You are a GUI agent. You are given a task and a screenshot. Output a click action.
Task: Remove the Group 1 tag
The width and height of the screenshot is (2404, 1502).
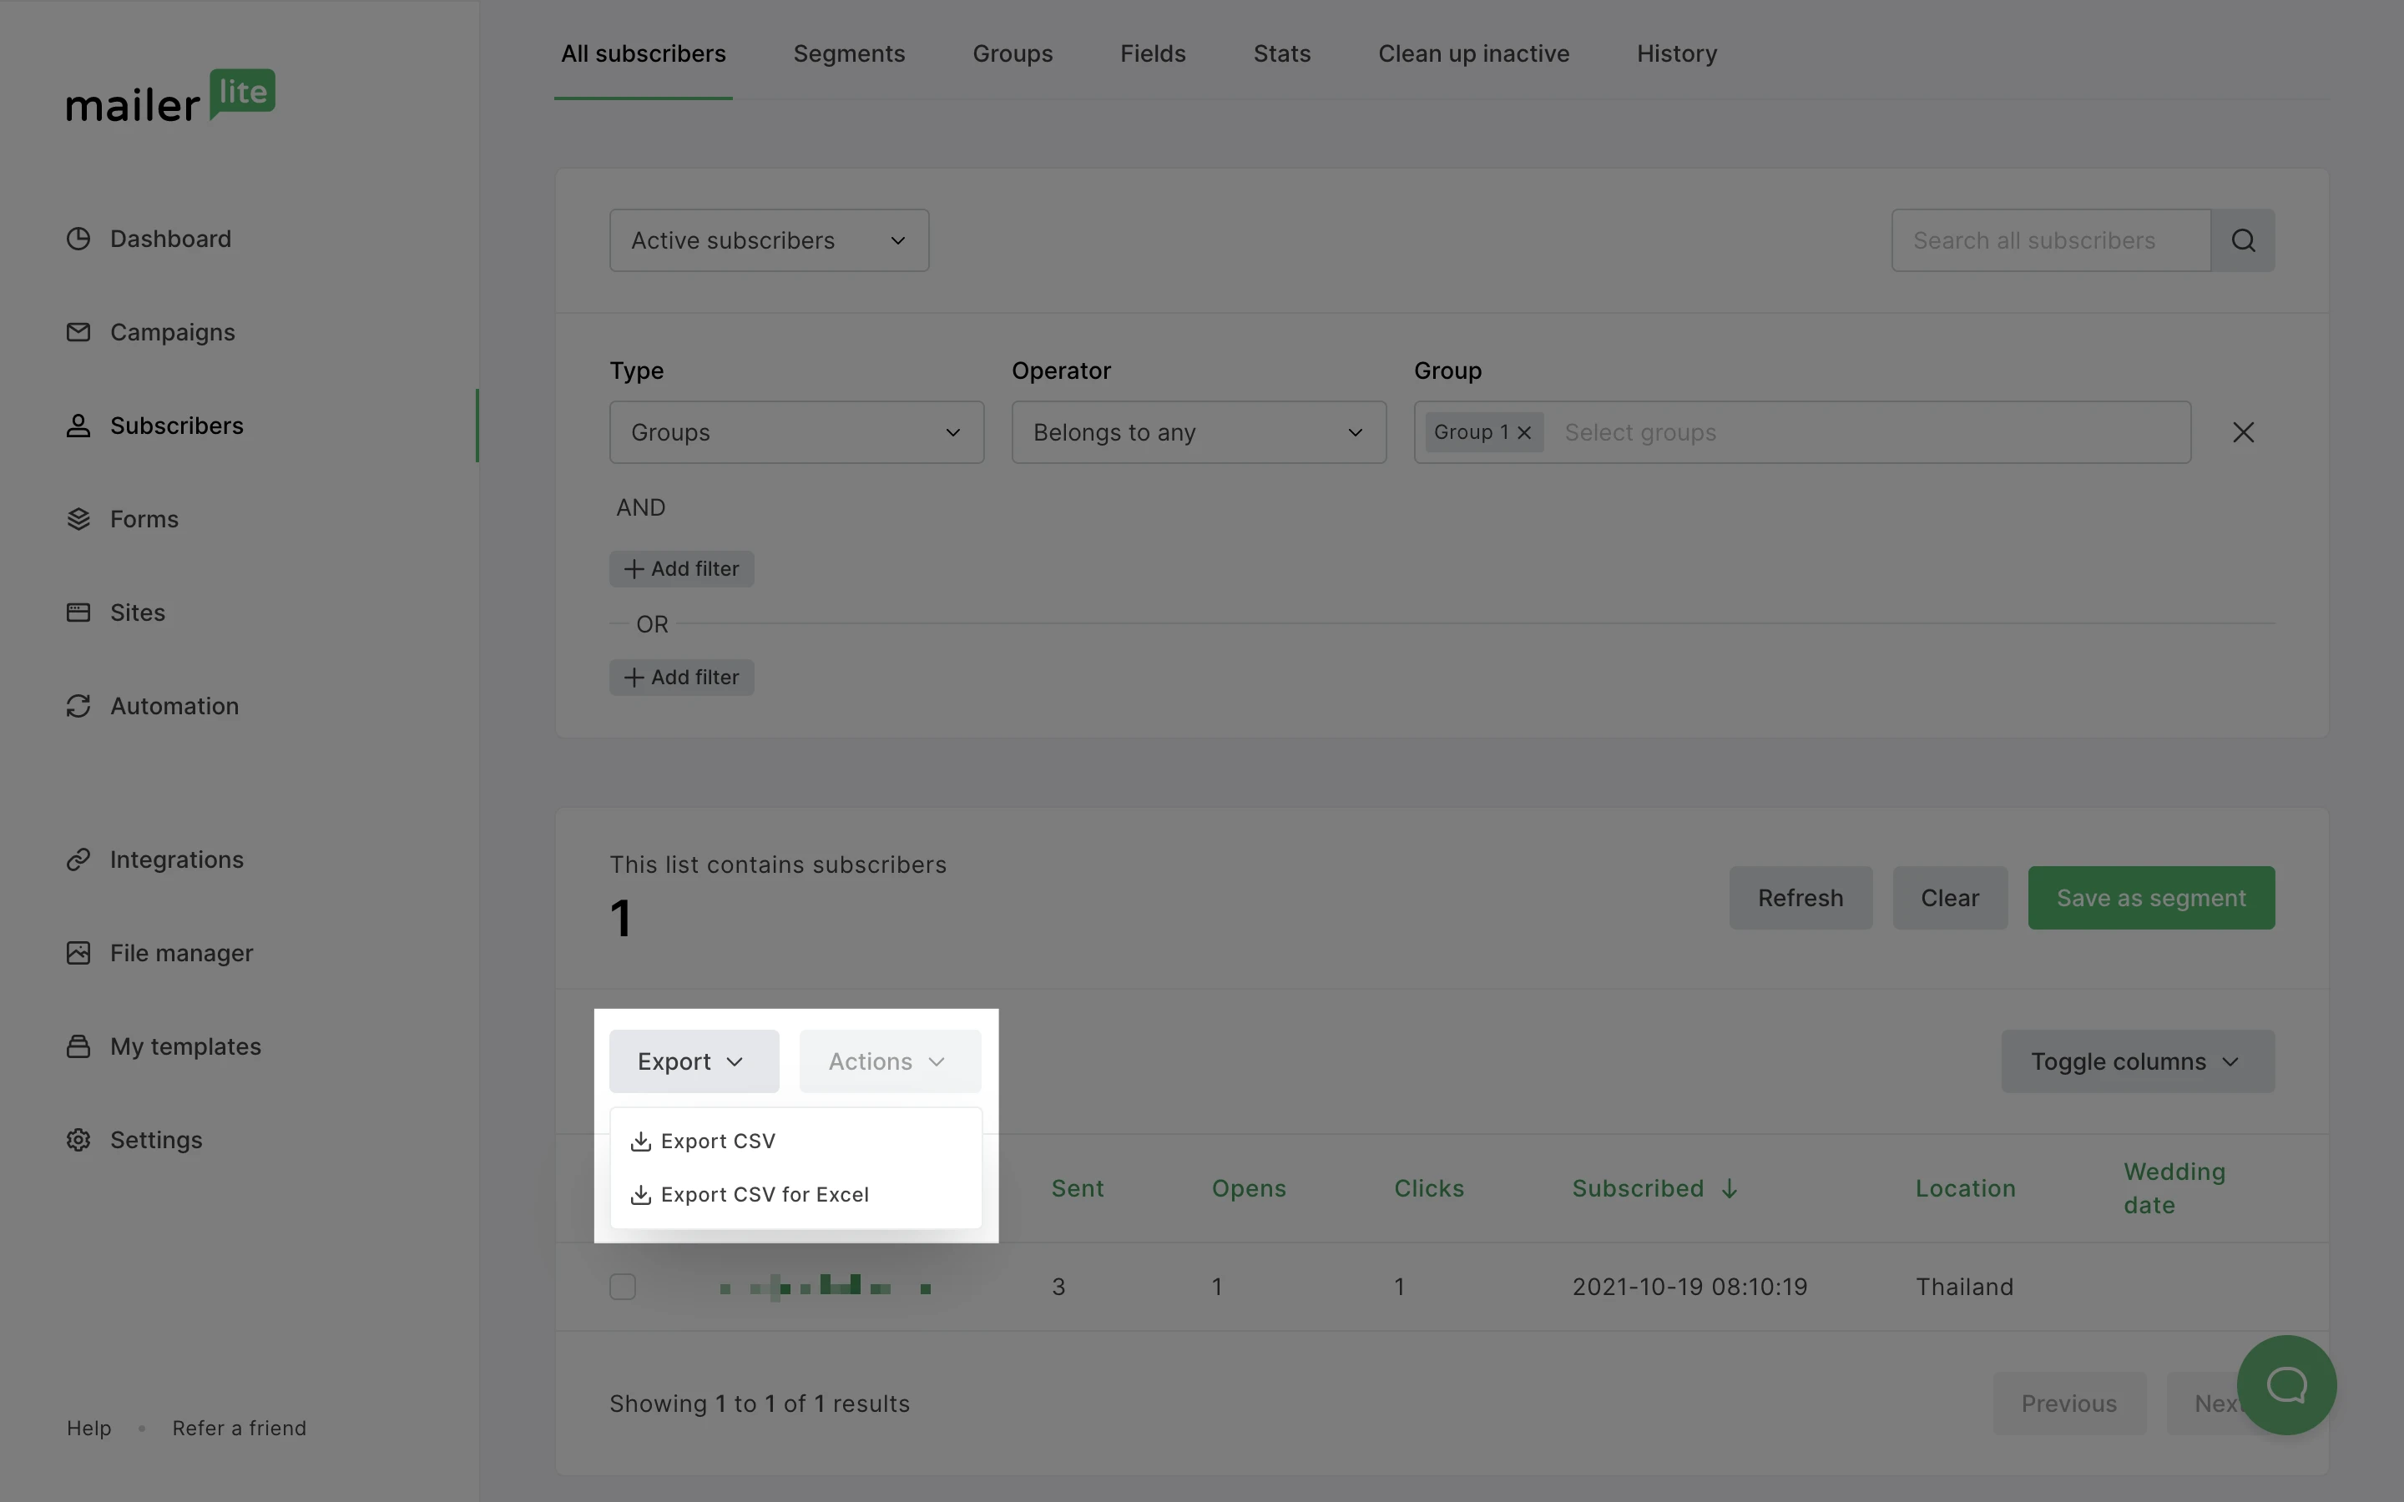click(x=1524, y=432)
